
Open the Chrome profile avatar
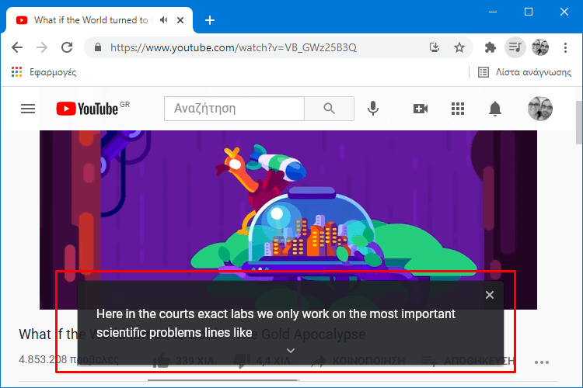540,47
